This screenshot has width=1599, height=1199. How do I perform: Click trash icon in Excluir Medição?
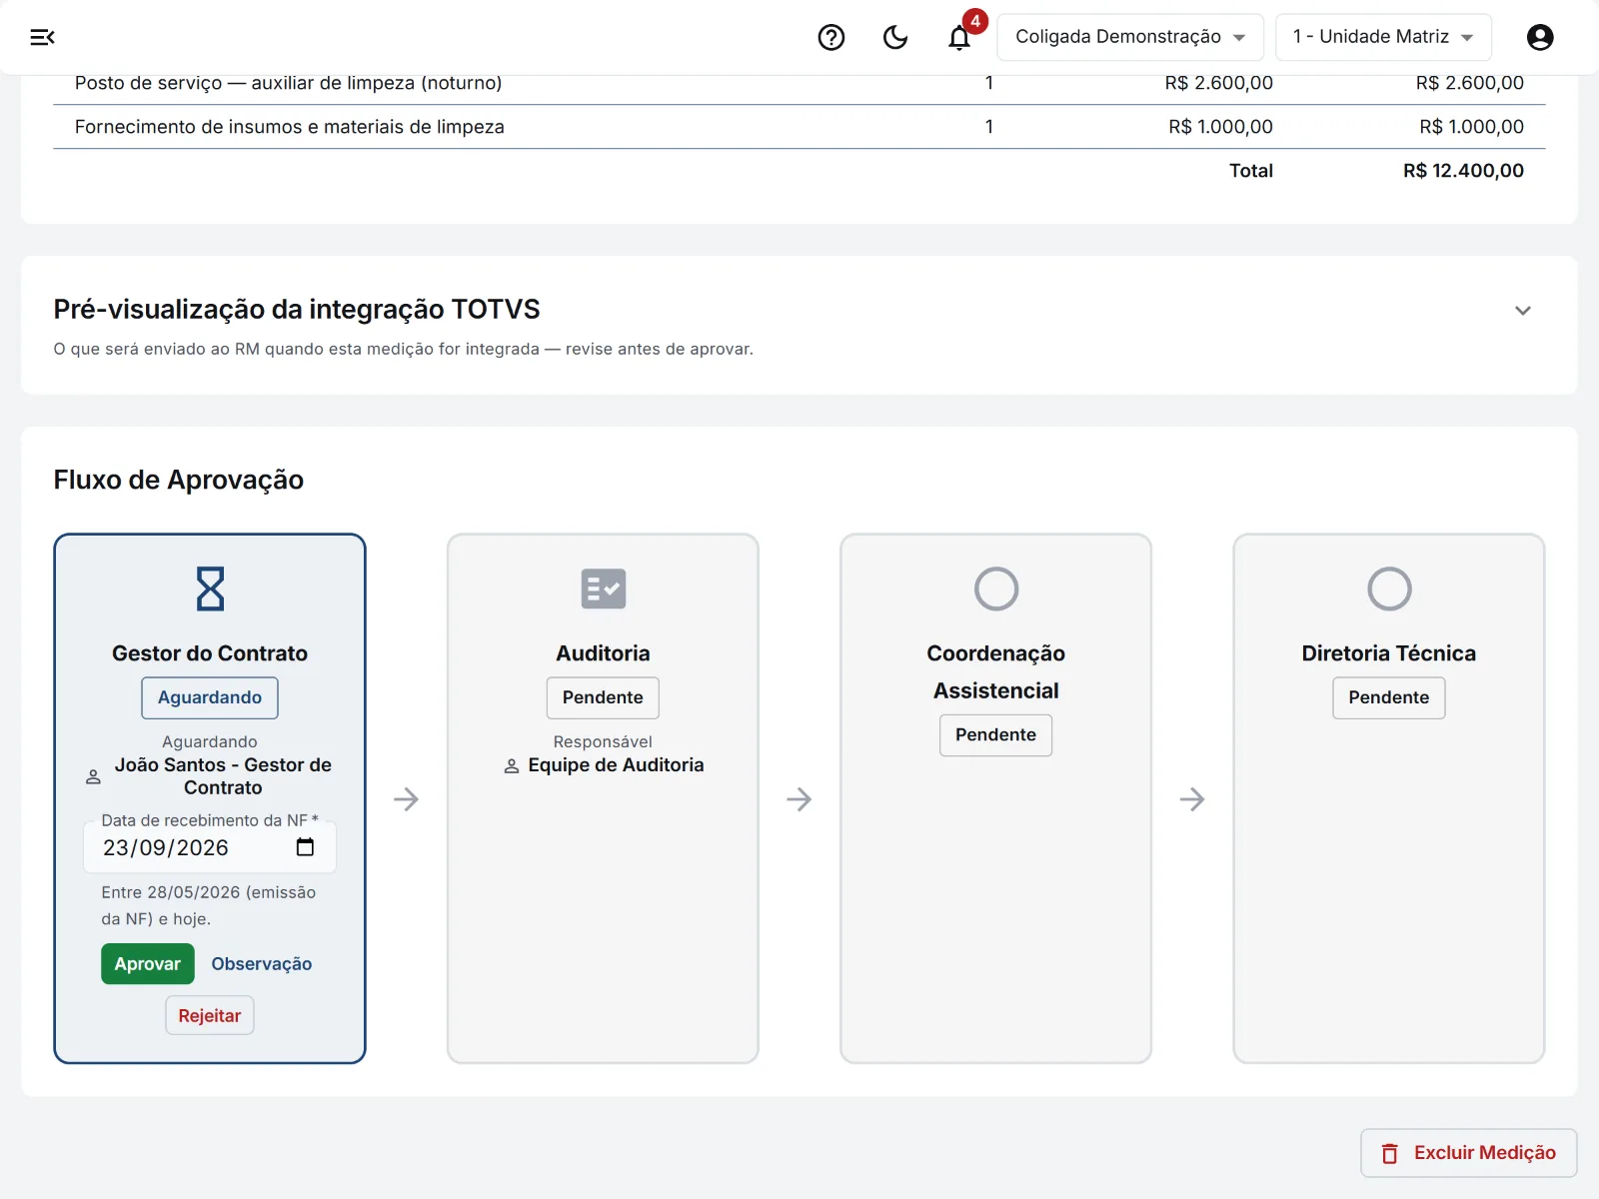(1390, 1153)
